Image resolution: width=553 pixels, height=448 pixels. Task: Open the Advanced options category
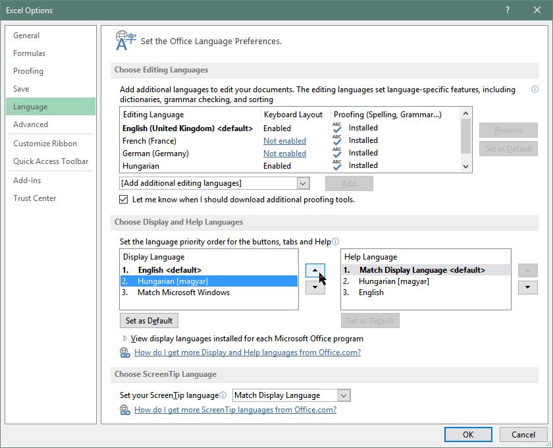(51, 125)
